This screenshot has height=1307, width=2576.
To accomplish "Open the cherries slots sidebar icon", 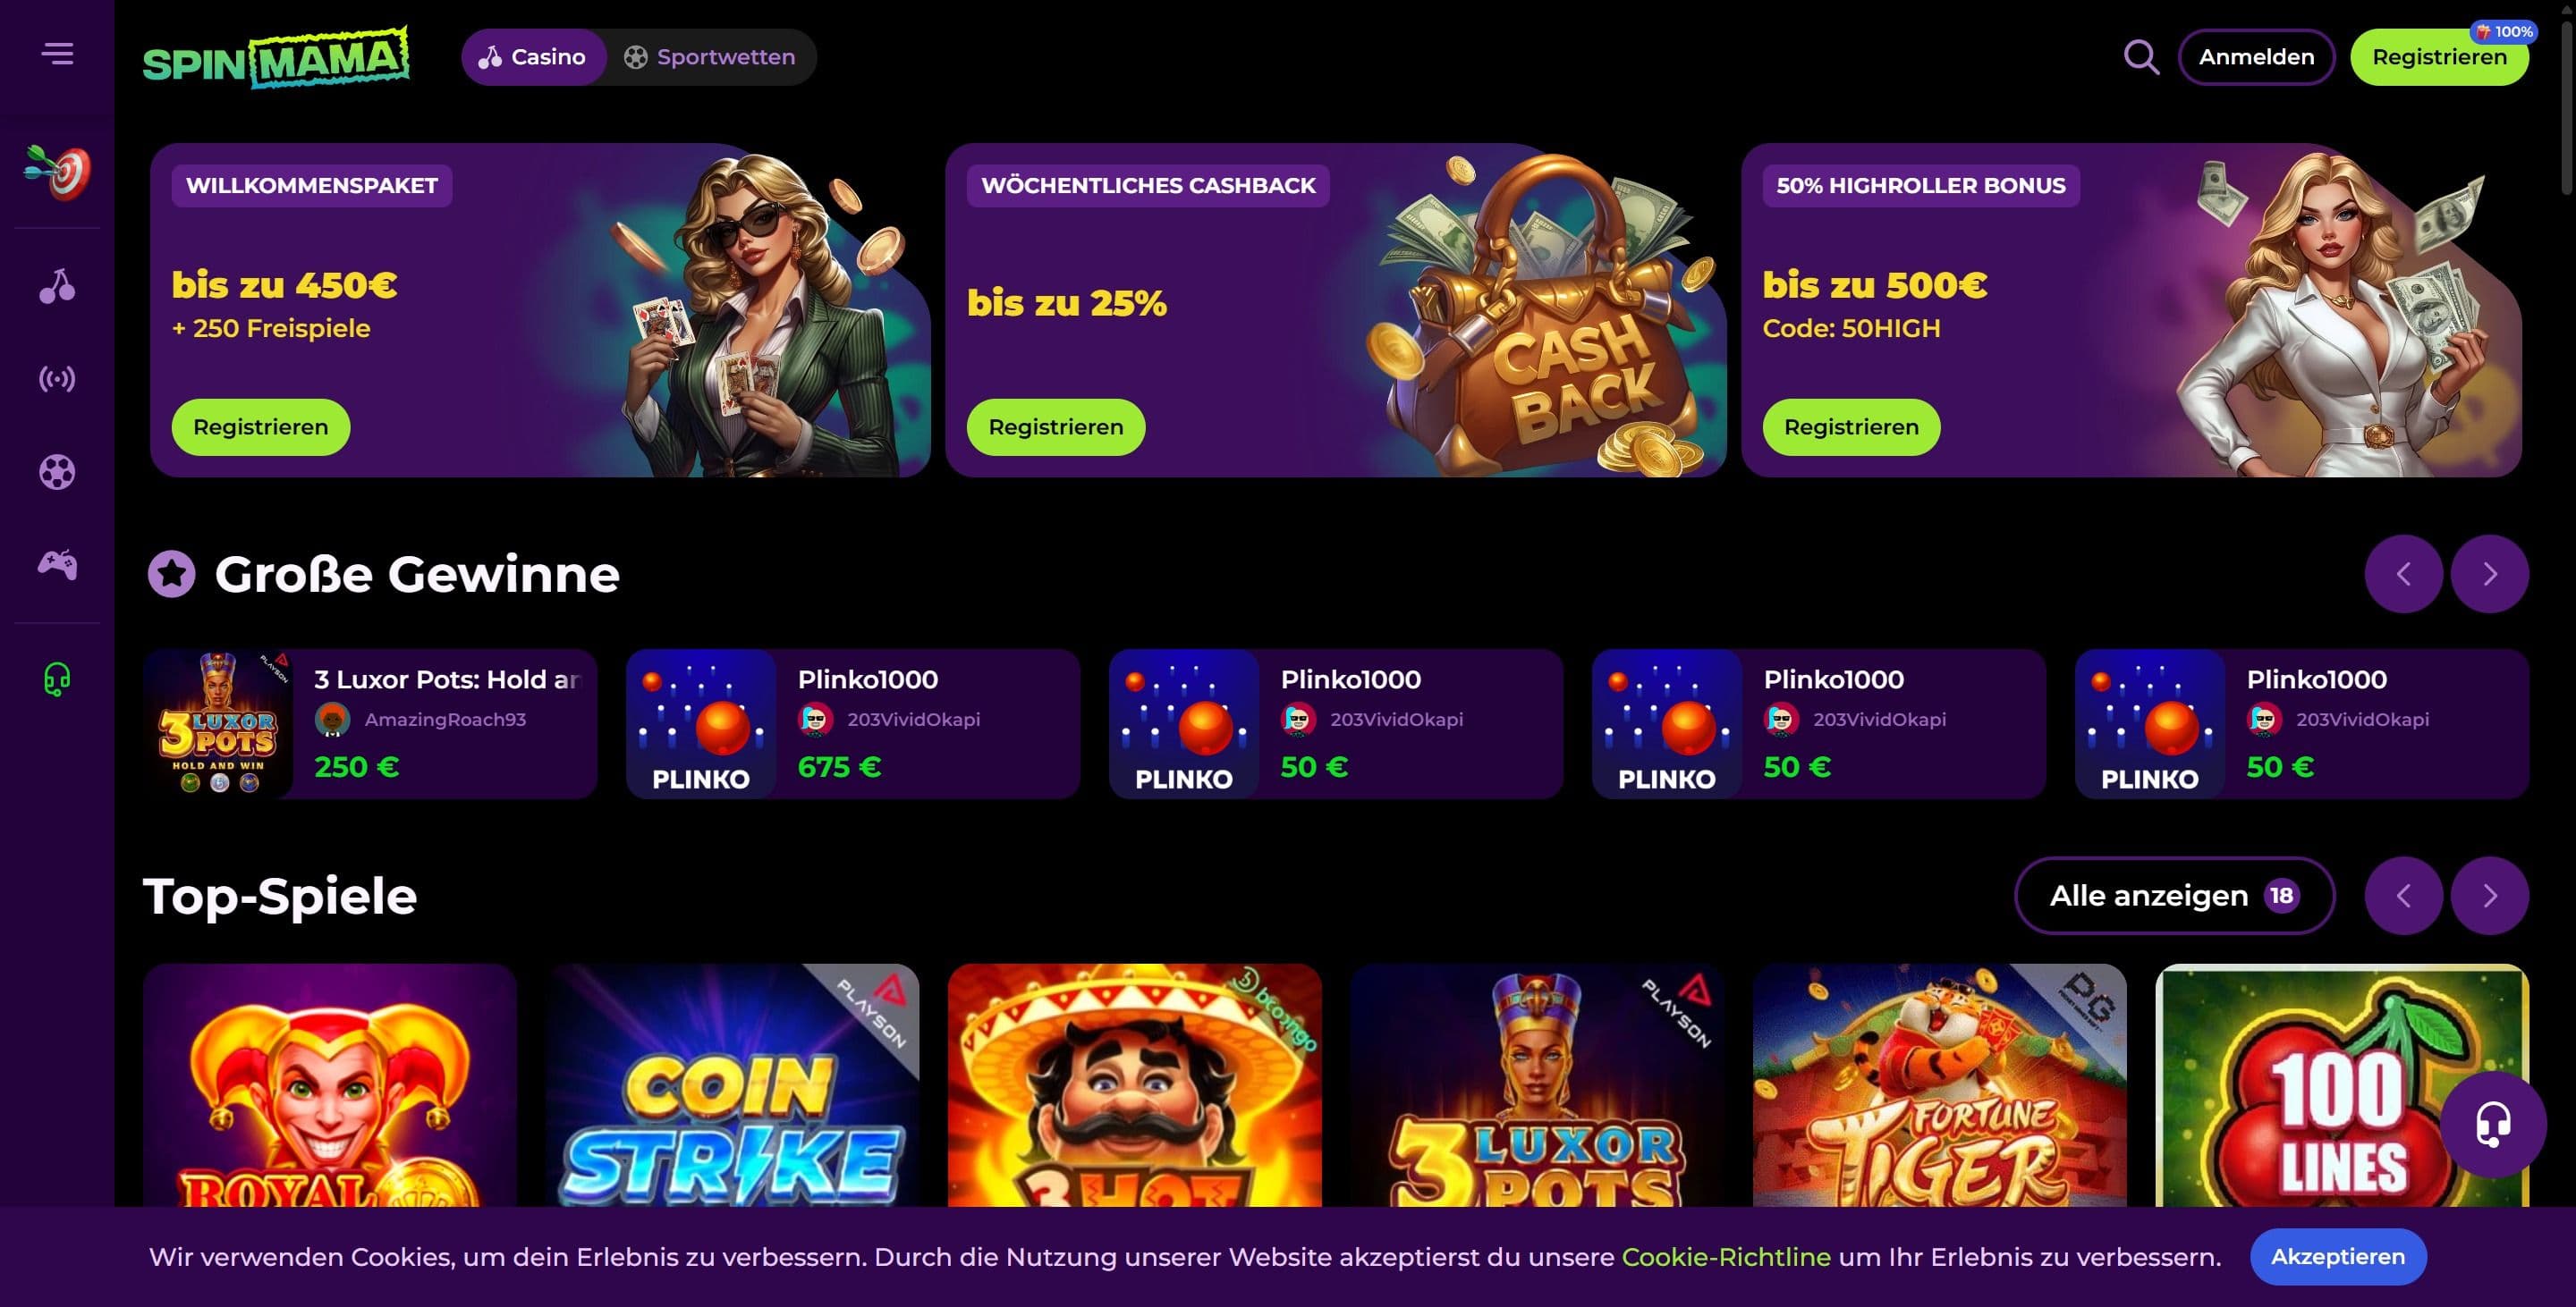I will click(x=57, y=287).
